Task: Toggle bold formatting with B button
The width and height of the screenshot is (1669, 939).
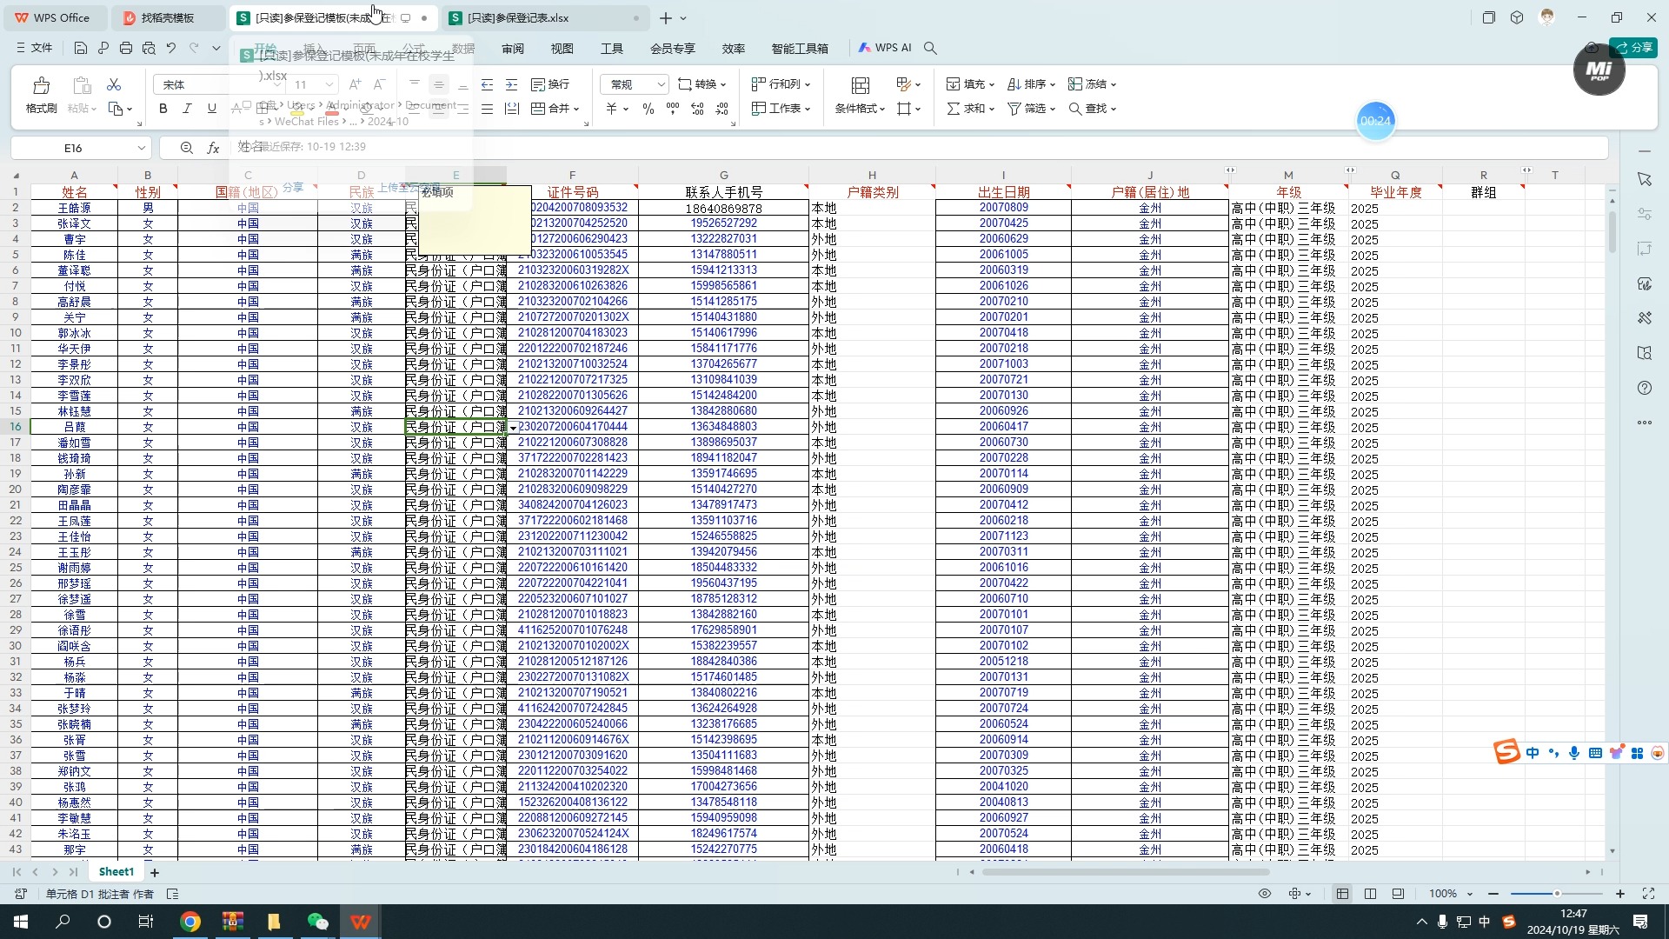Action: point(163,109)
